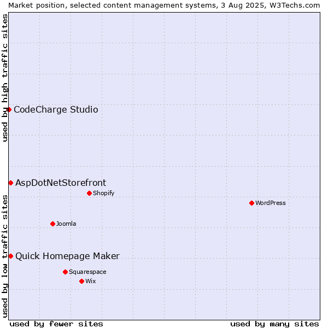This screenshot has width=328, height=328.
Task: Click the WordPress red data point
Action: pos(251,203)
